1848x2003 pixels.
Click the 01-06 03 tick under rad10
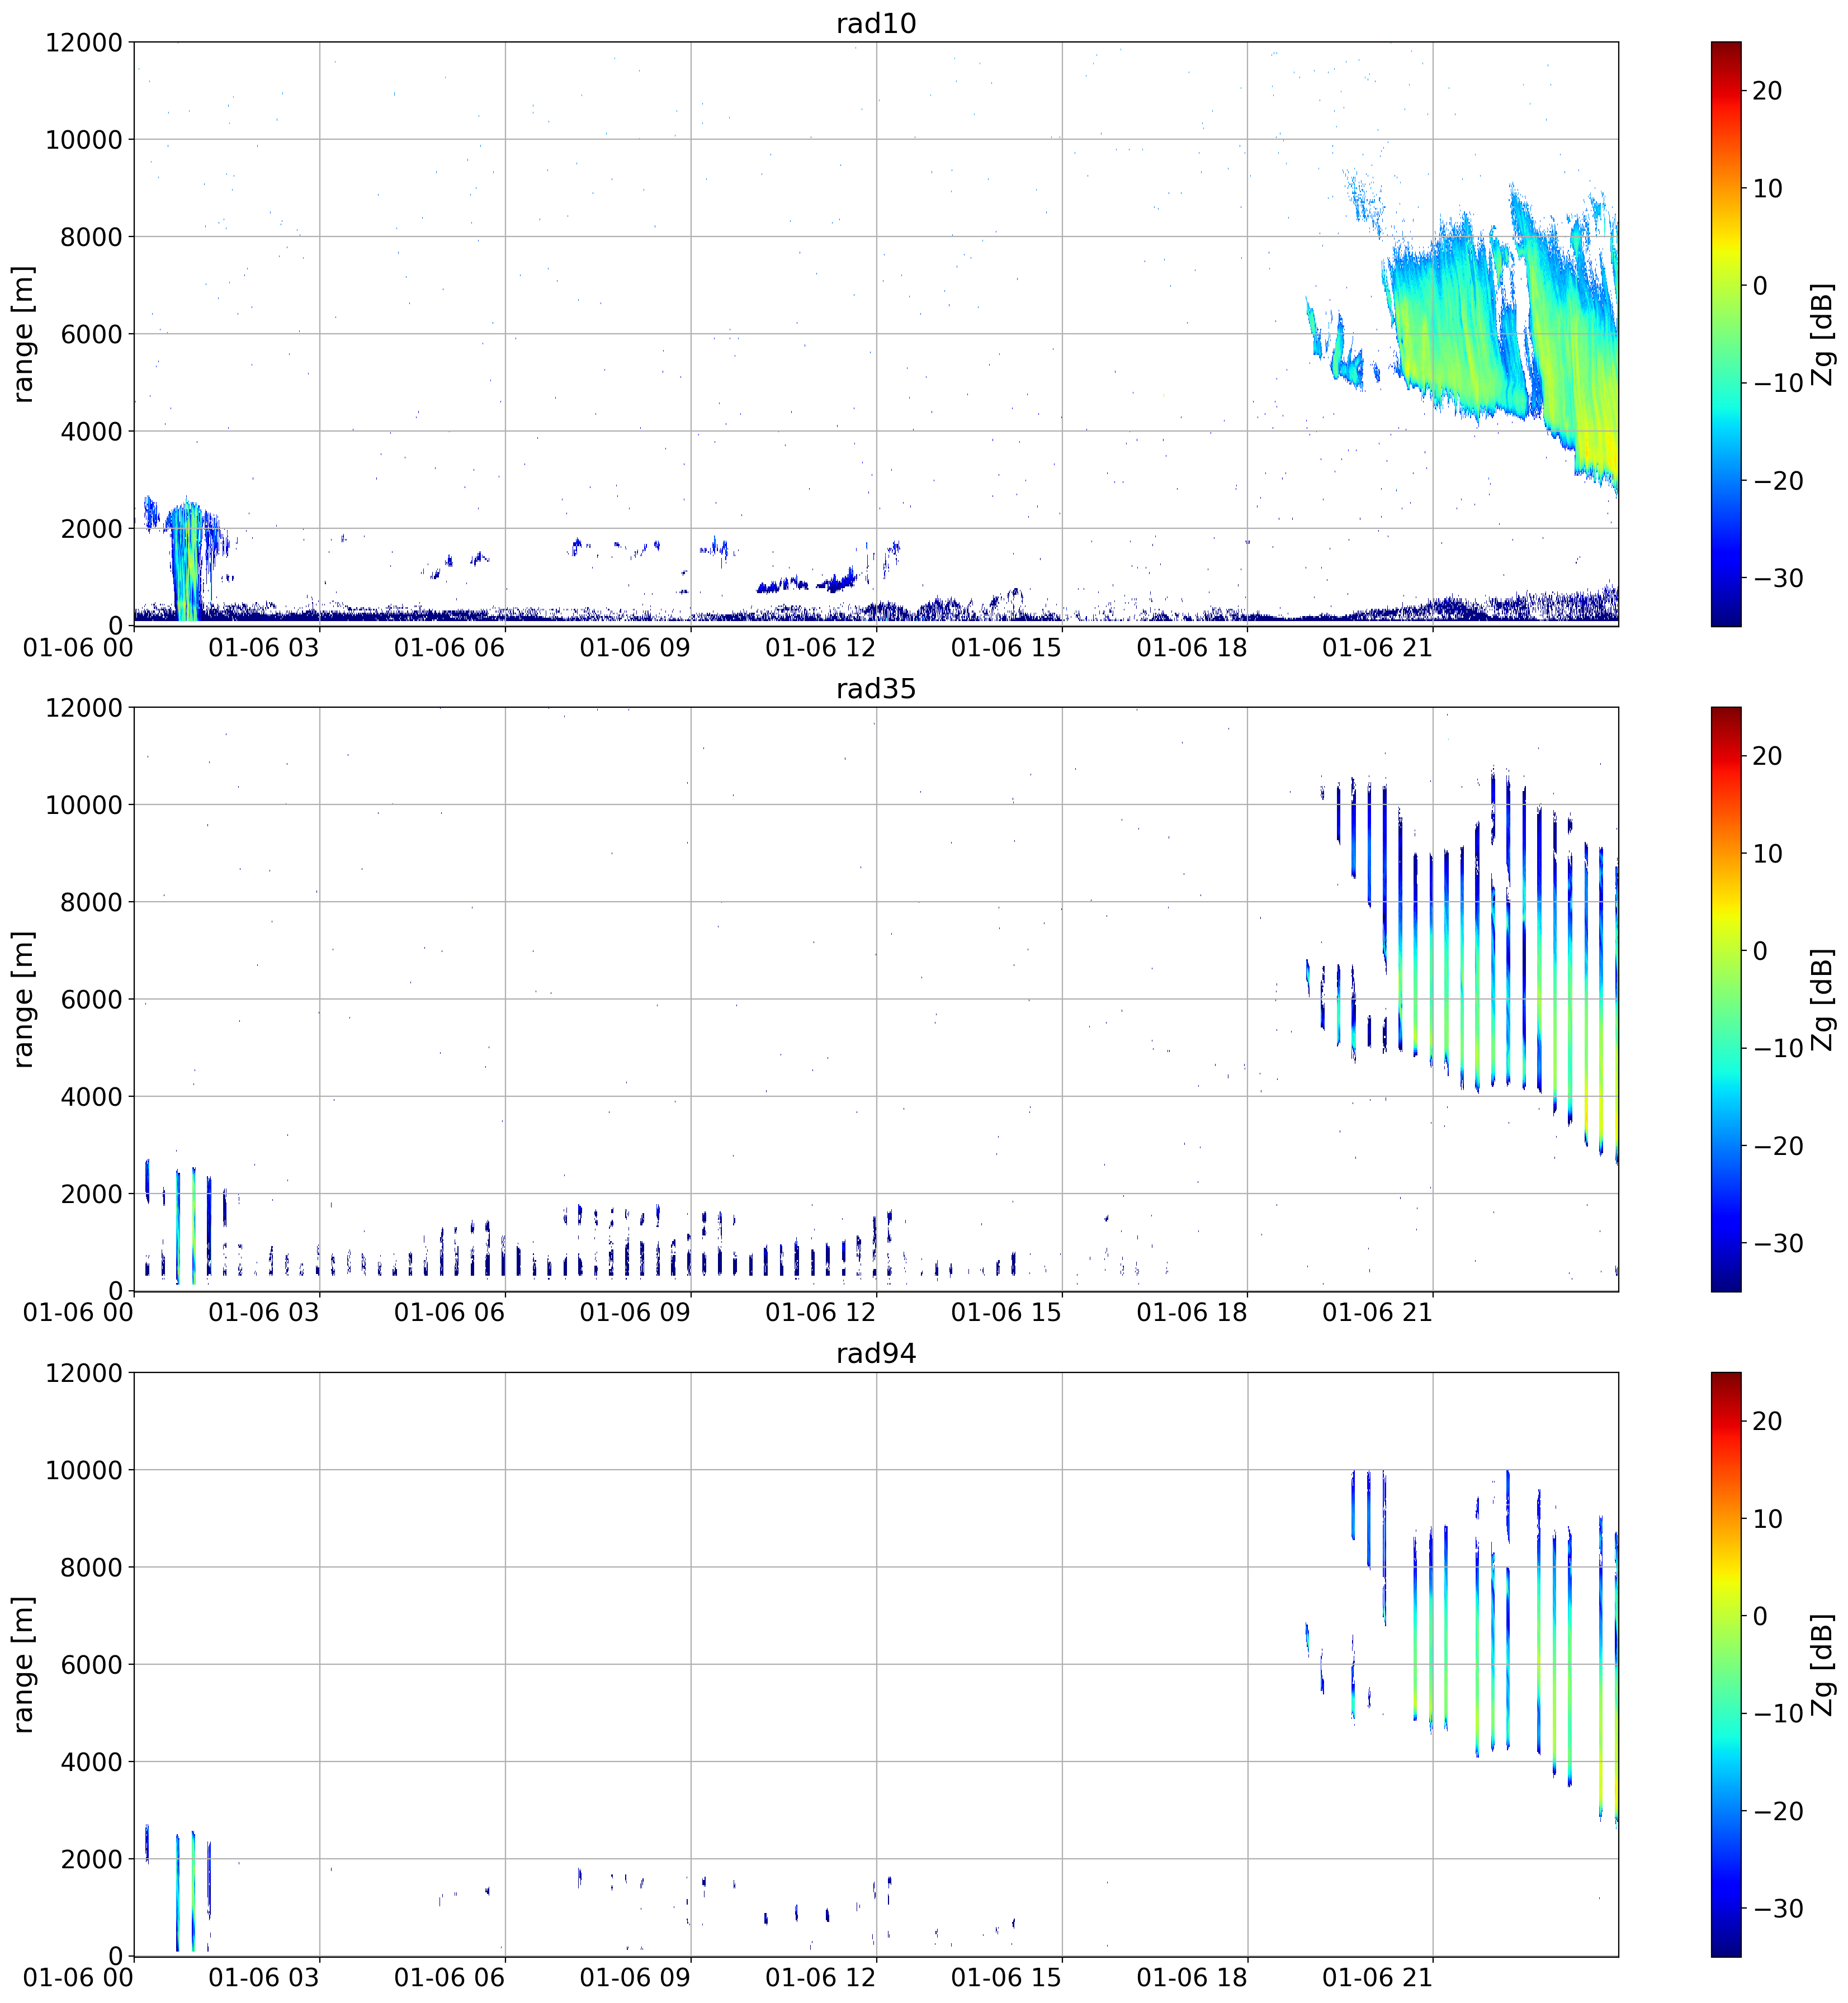(264, 648)
